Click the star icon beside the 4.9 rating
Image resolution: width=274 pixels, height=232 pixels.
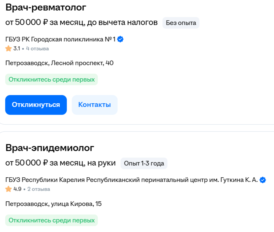click(9, 189)
